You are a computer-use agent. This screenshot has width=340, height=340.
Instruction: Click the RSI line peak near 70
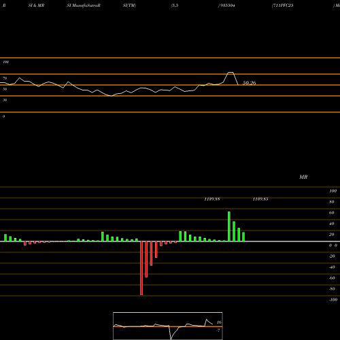pyautogui.click(x=231, y=72)
